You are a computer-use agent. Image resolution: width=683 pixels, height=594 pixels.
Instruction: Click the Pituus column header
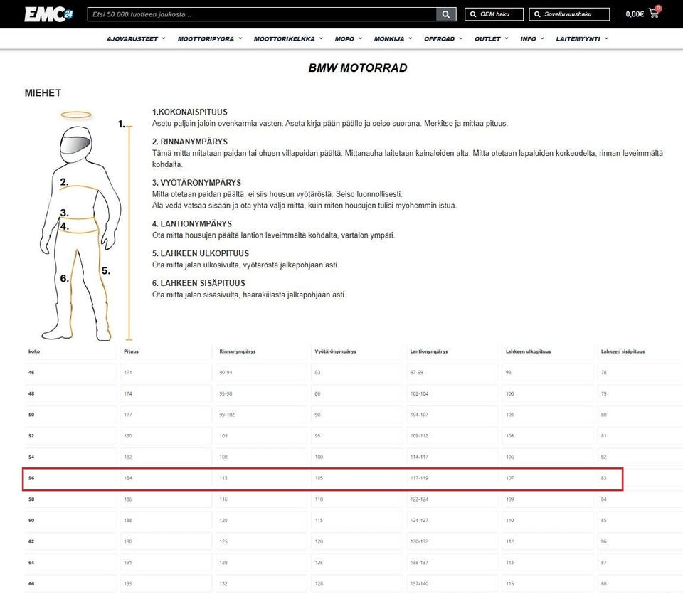coord(131,351)
